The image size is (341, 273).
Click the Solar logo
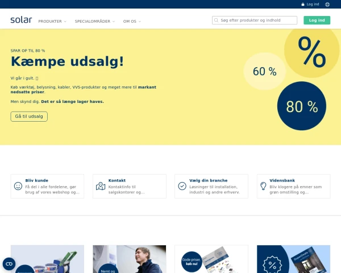coord(21,20)
